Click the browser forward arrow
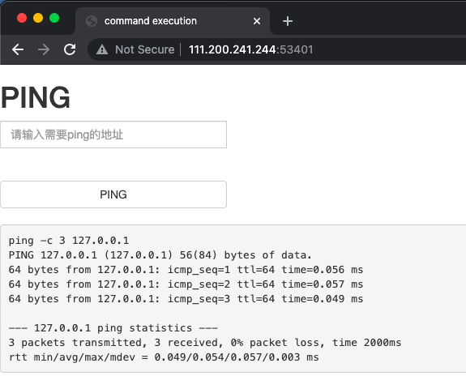The width and height of the screenshot is (466, 376). pyautogui.click(x=44, y=49)
